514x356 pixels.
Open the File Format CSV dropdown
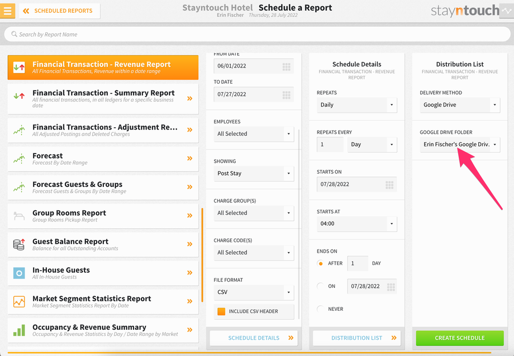tap(254, 292)
